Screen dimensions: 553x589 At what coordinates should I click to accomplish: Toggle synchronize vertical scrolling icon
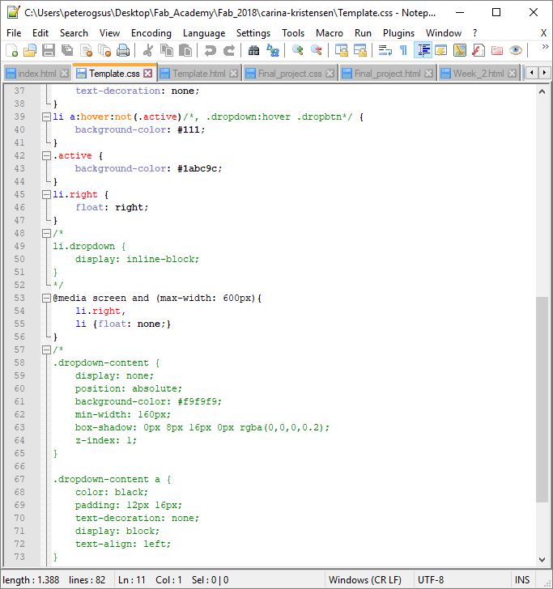click(x=342, y=50)
